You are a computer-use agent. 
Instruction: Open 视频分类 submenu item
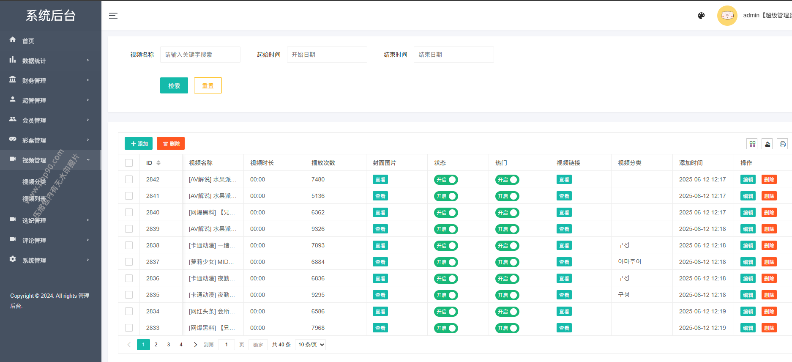tap(34, 182)
